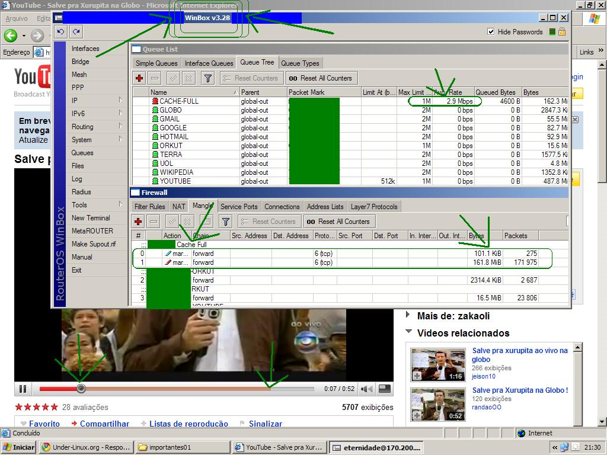Image resolution: width=607 pixels, height=455 pixels.
Task: Open Interfaces in WinBox sidebar
Action: [85, 49]
